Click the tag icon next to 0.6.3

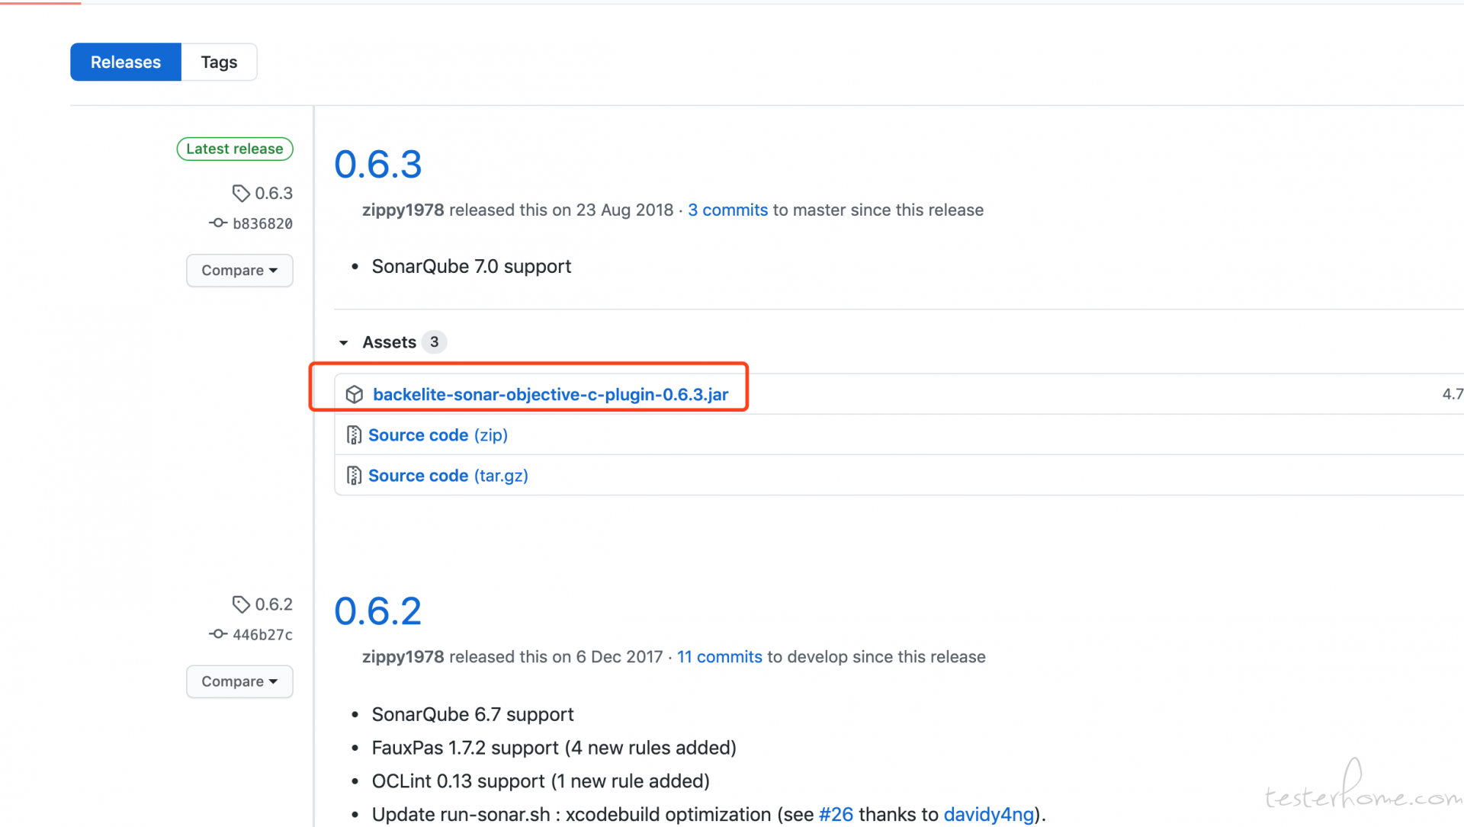coord(241,194)
